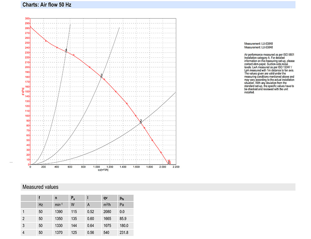Click the first 'Measurement: LU-53848' line
The width and height of the screenshot is (311, 239).
(x=258, y=44)
